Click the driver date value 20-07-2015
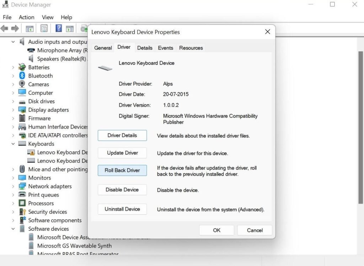 pos(176,94)
